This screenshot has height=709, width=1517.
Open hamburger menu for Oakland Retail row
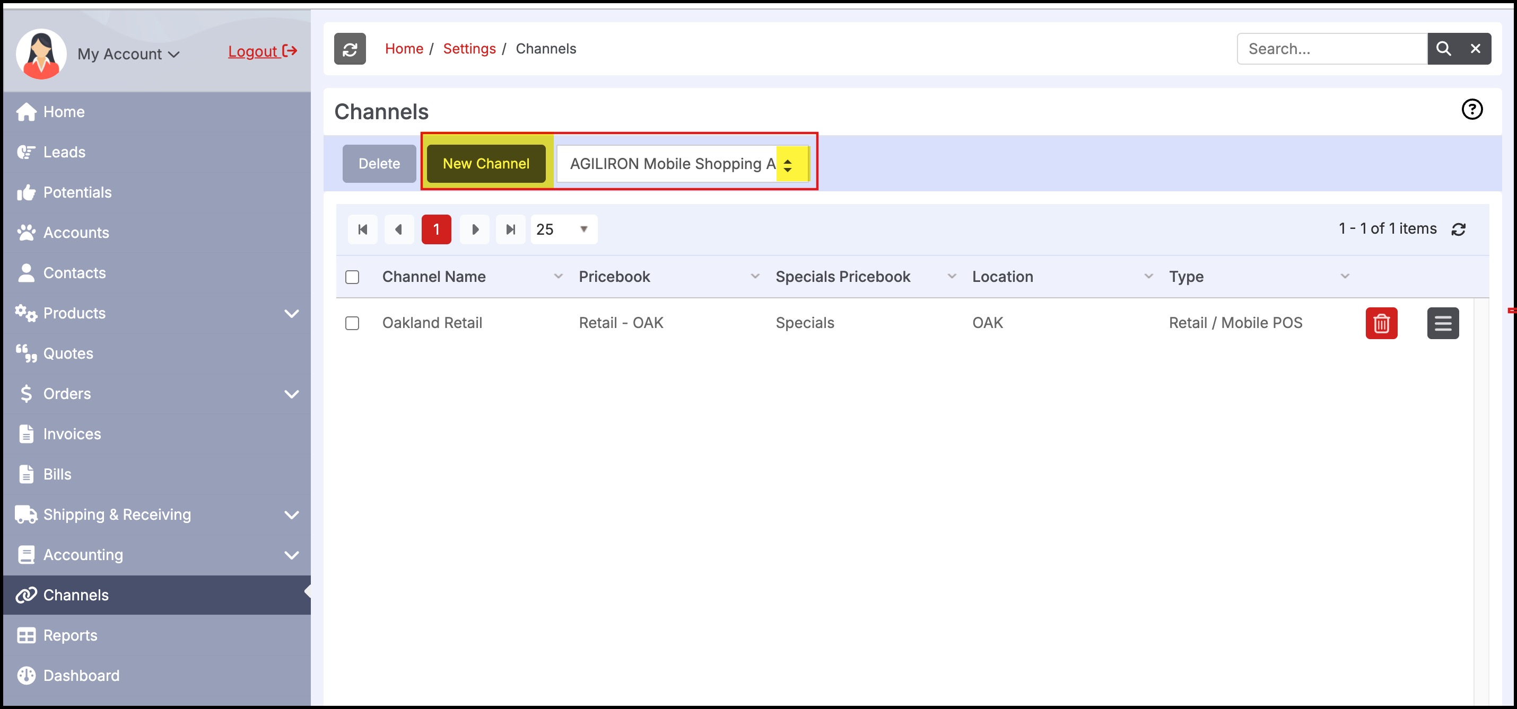[x=1442, y=323]
